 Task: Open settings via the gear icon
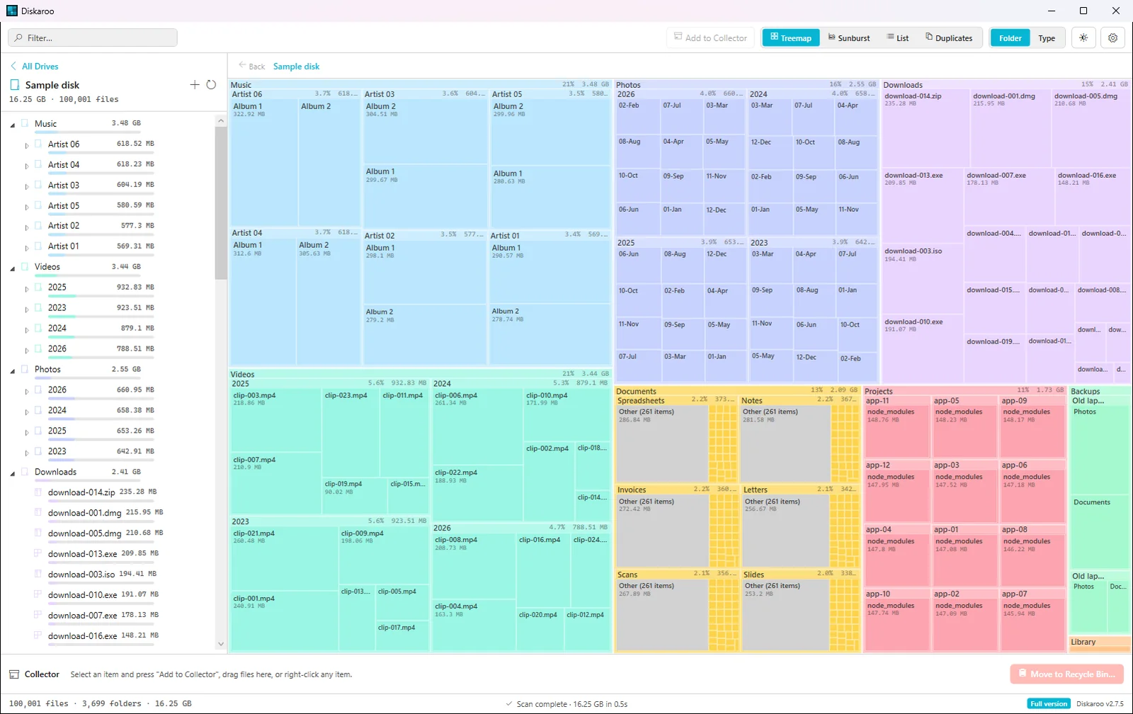1113,38
